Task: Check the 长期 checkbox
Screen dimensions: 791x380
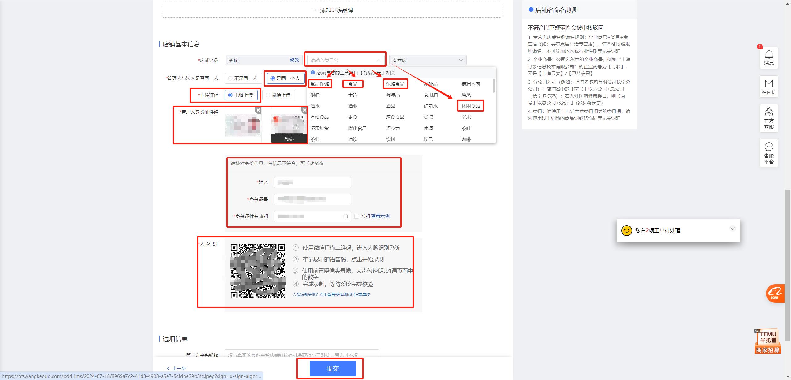Action: point(357,216)
